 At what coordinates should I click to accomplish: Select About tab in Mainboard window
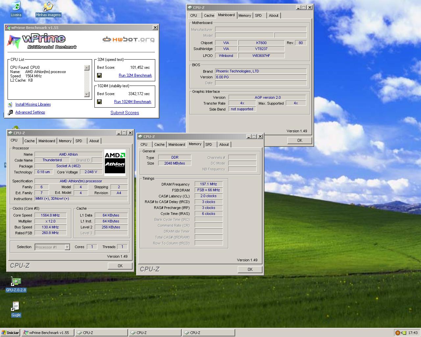point(274,15)
